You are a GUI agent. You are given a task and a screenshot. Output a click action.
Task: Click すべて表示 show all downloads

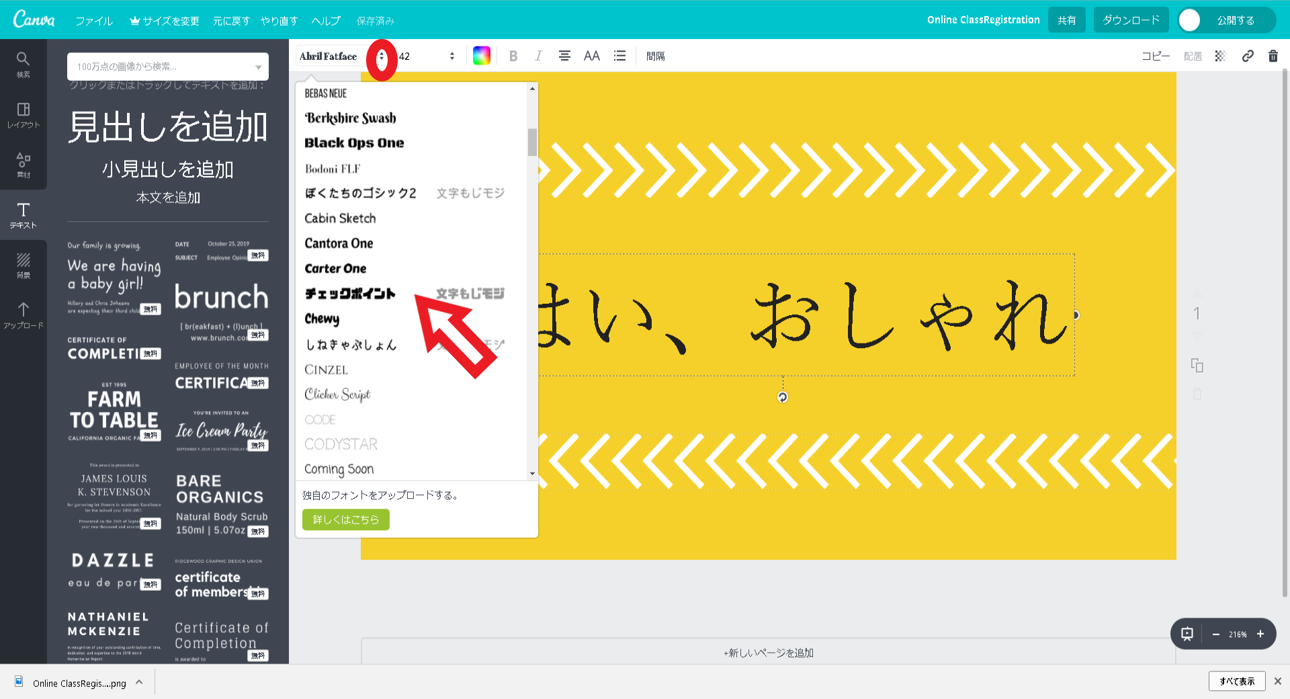(x=1237, y=682)
